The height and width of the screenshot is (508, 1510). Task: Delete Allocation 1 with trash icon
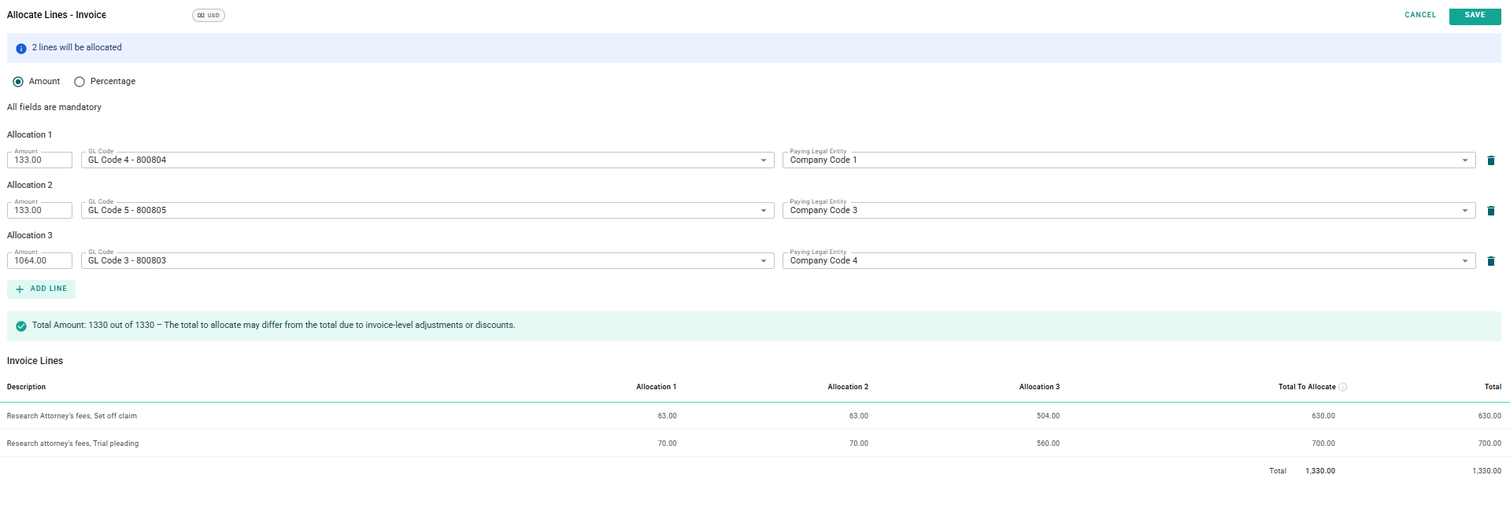1490,160
